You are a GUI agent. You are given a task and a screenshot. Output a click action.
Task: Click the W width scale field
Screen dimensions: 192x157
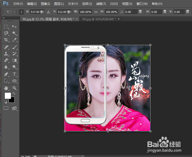pyautogui.click(x=86, y=12)
